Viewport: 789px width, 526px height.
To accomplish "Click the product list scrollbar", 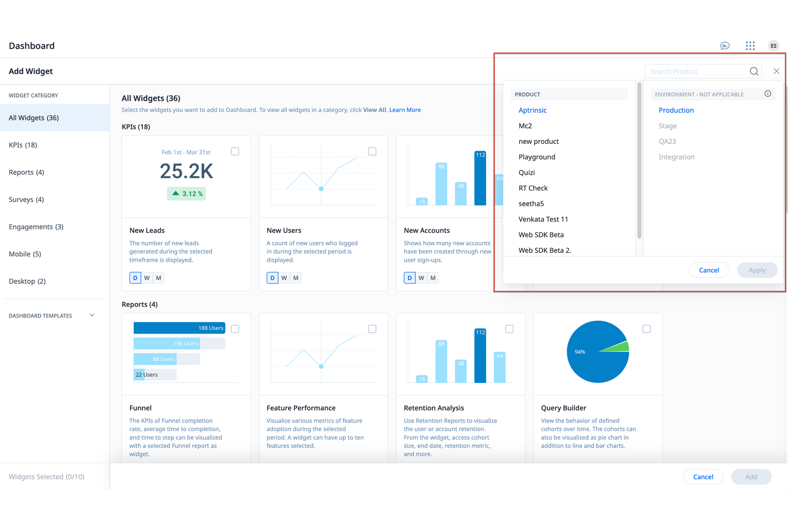I will click(x=638, y=160).
